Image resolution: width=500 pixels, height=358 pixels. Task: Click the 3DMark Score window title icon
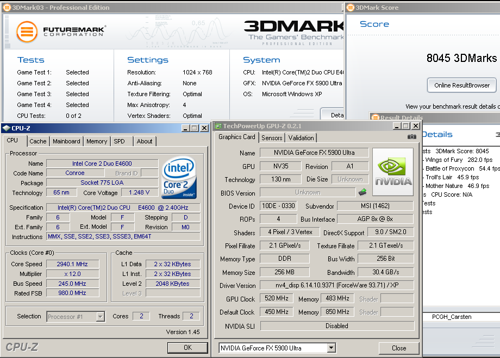pyautogui.click(x=351, y=8)
